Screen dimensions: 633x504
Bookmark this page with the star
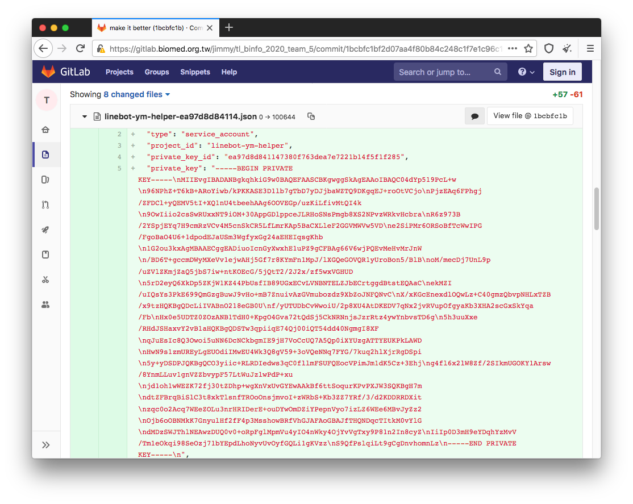point(528,49)
